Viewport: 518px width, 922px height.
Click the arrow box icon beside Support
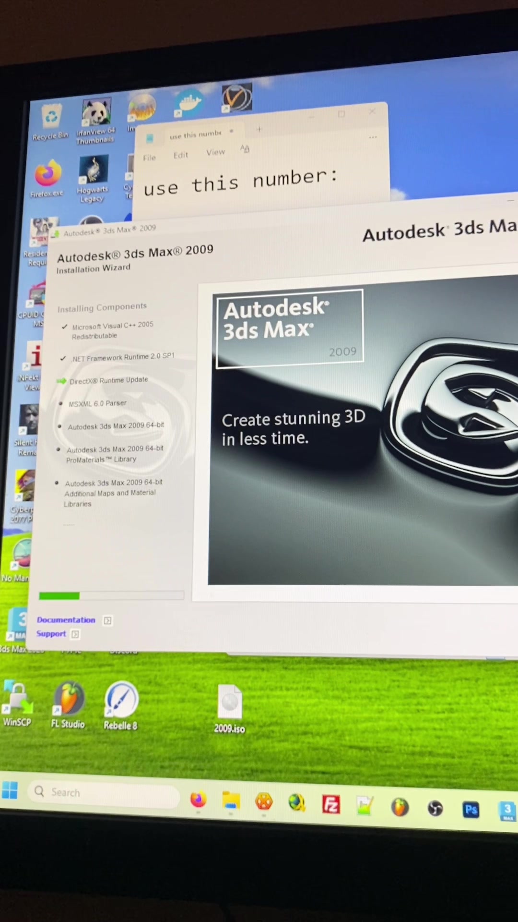[75, 634]
